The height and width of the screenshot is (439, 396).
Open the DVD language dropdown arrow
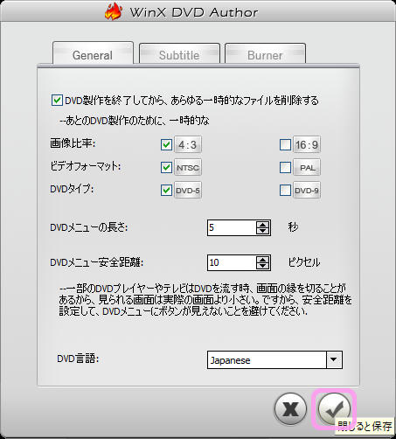pyautogui.click(x=334, y=360)
